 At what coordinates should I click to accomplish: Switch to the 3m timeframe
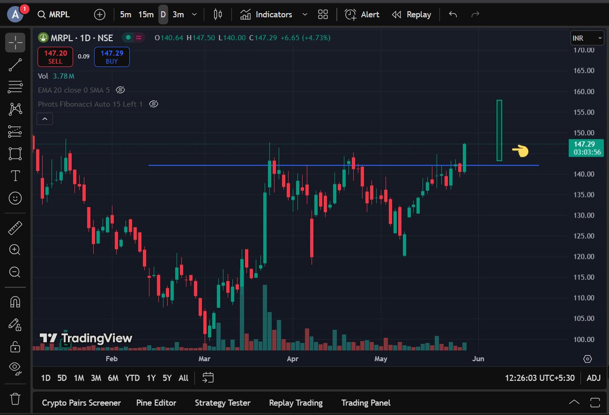tap(178, 15)
